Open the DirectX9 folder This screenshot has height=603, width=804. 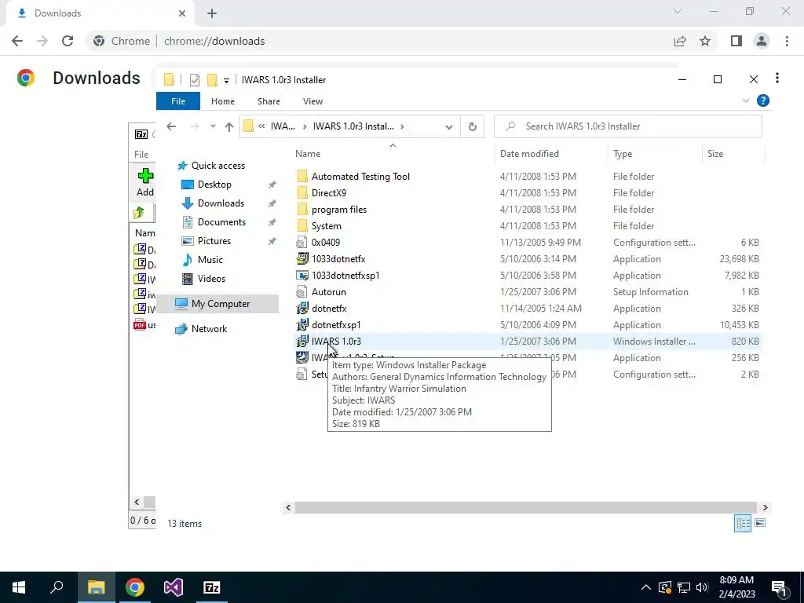[x=329, y=193]
